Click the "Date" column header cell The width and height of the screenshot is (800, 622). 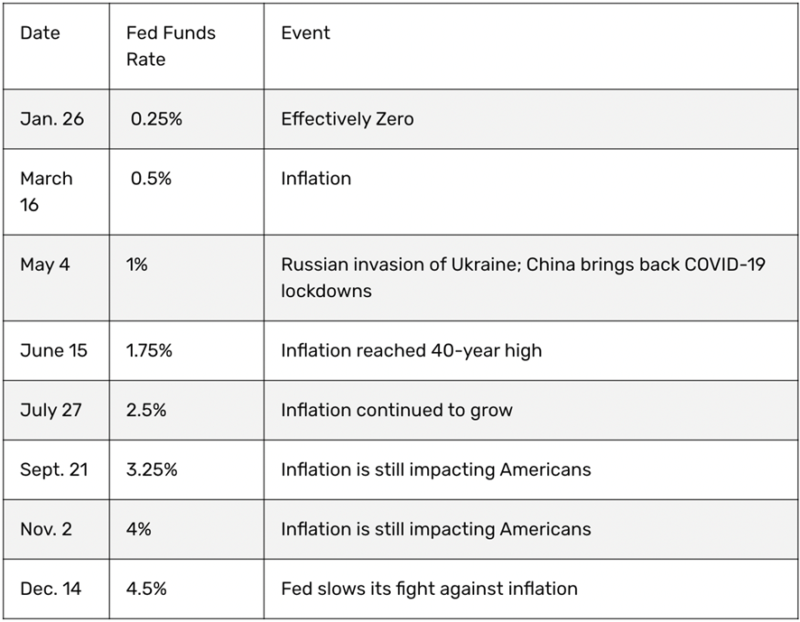tap(41, 33)
